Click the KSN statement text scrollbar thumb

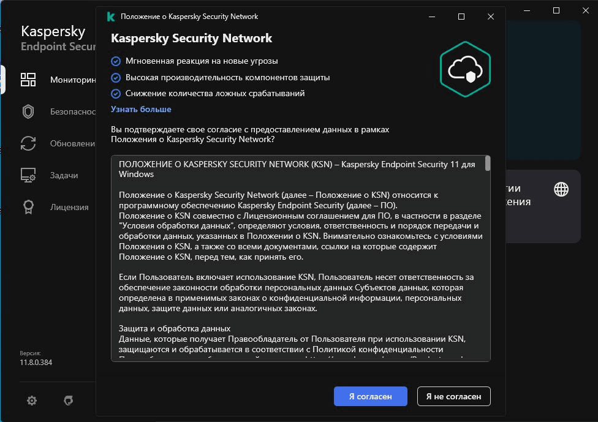(488, 164)
